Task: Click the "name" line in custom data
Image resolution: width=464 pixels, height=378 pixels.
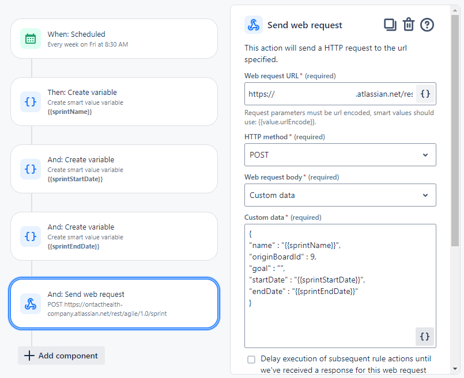Action: (295, 246)
